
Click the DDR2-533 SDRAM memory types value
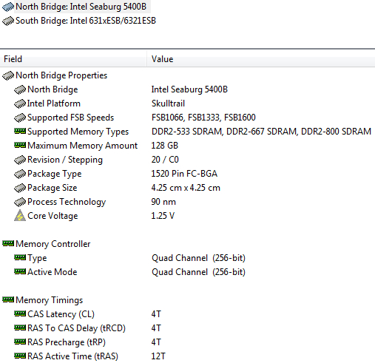point(261,132)
